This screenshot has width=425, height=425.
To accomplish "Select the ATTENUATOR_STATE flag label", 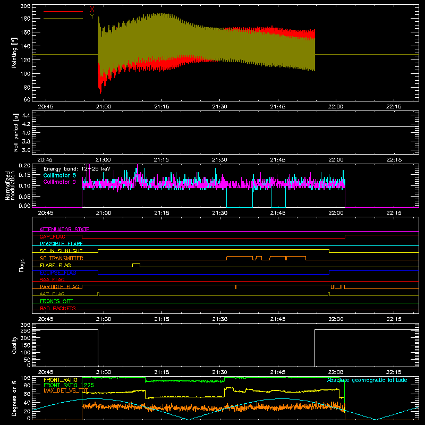I will coord(64,229).
